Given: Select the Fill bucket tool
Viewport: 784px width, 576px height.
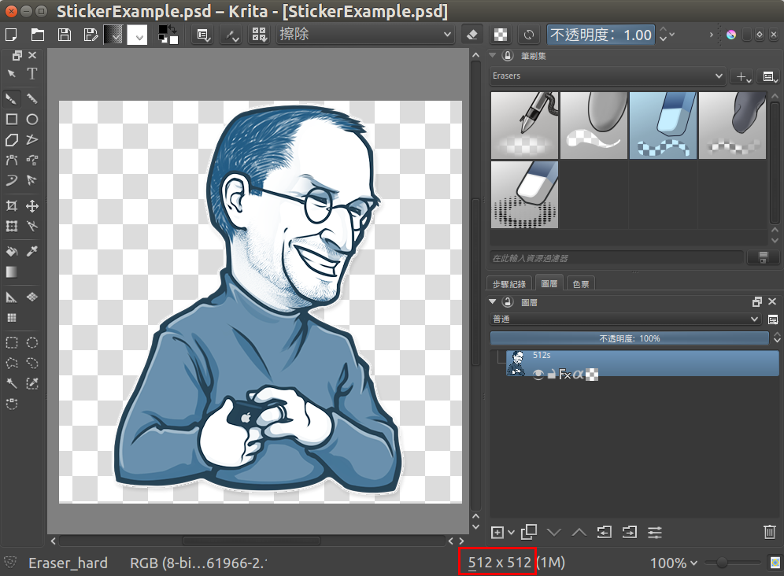Looking at the screenshot, I should point(12,252).
